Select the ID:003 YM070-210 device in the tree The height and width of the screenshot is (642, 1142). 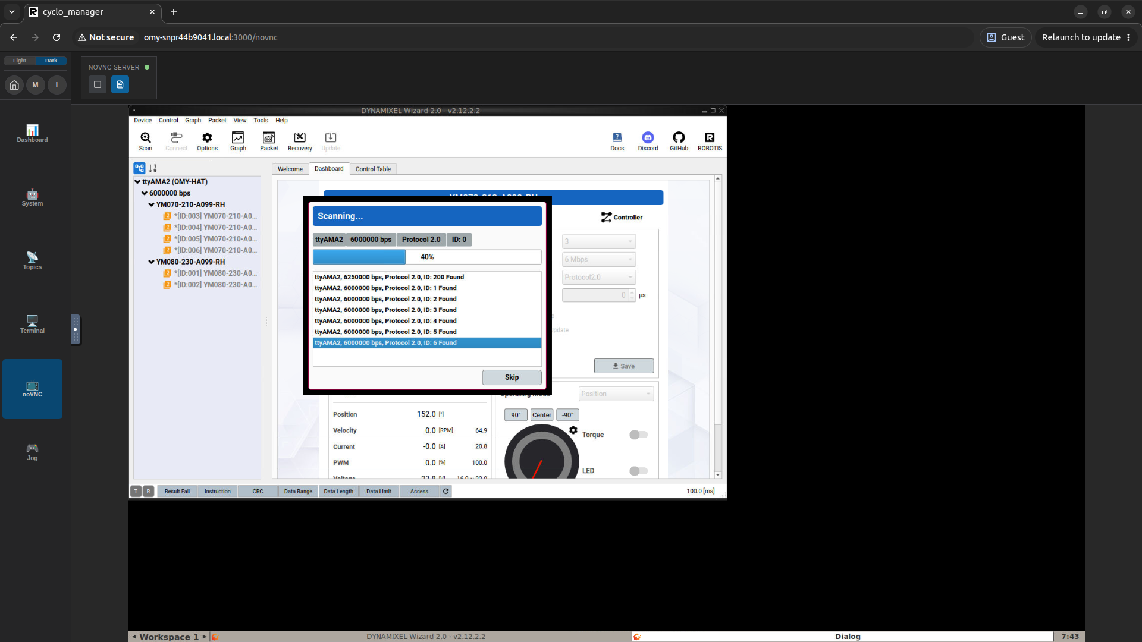(x=210, y=216)
